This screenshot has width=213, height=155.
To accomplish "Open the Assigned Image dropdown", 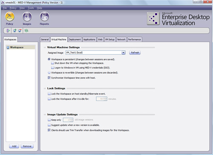I will click(123, 53).
